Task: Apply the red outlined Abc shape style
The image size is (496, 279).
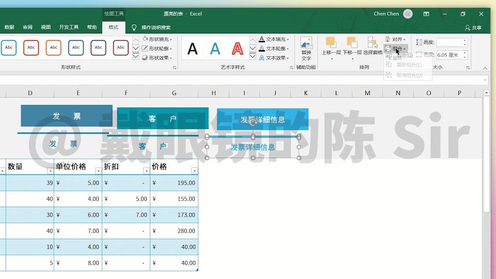Action: click(x=31, y=48)
